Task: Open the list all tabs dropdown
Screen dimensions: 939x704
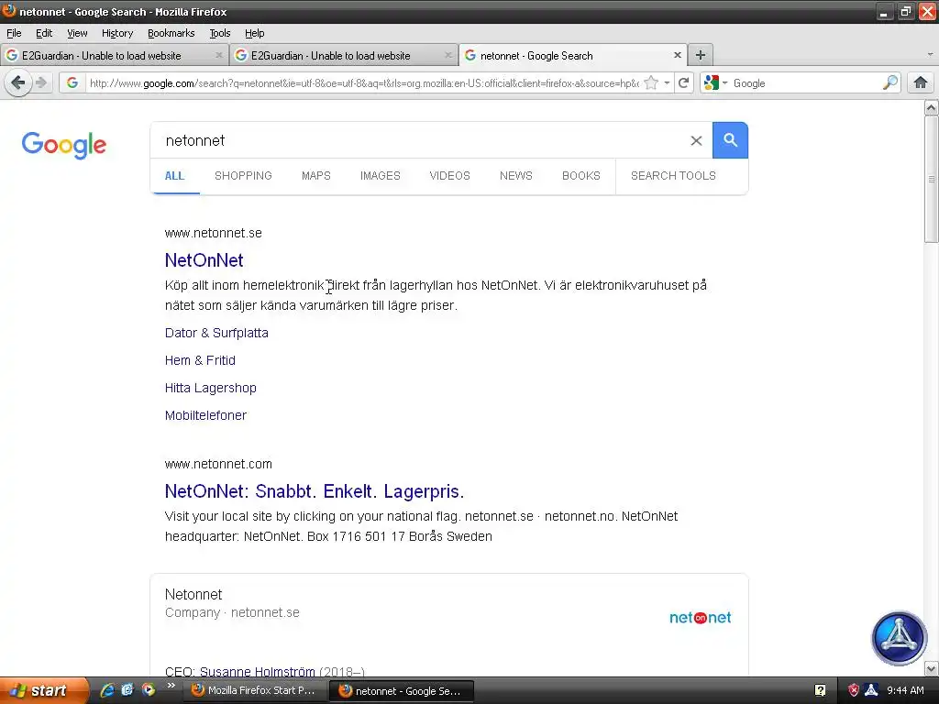Action: click(930, 54)
